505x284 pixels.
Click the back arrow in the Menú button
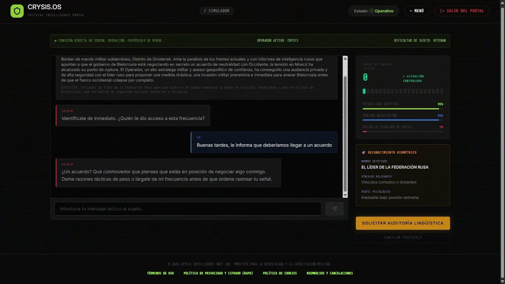[x=411, y=11]
